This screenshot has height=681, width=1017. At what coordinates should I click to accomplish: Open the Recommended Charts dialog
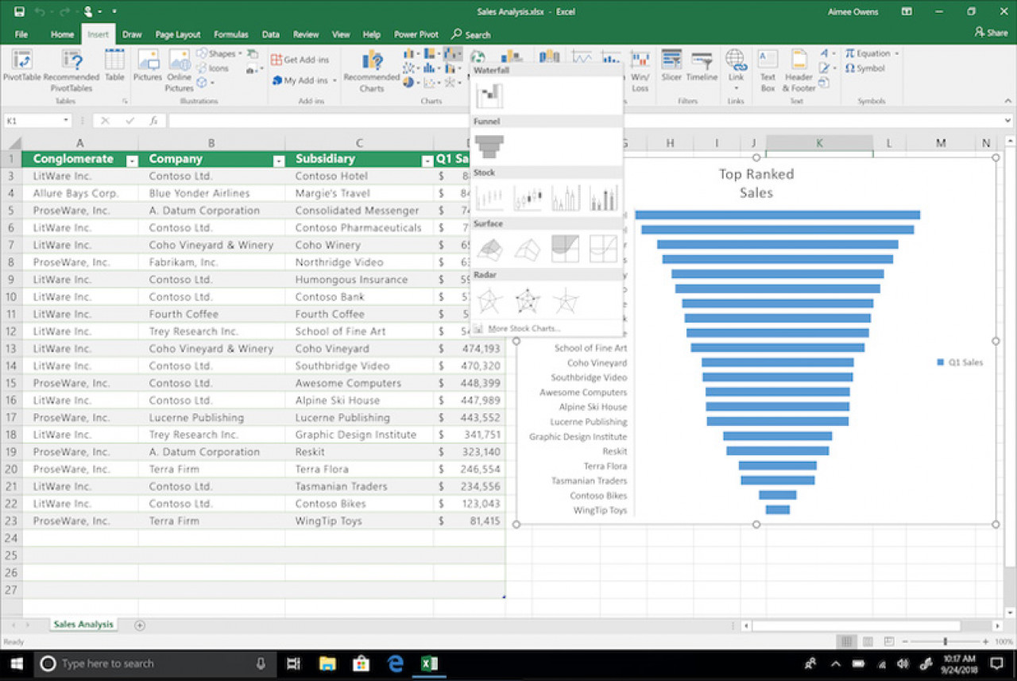[371, 70]
